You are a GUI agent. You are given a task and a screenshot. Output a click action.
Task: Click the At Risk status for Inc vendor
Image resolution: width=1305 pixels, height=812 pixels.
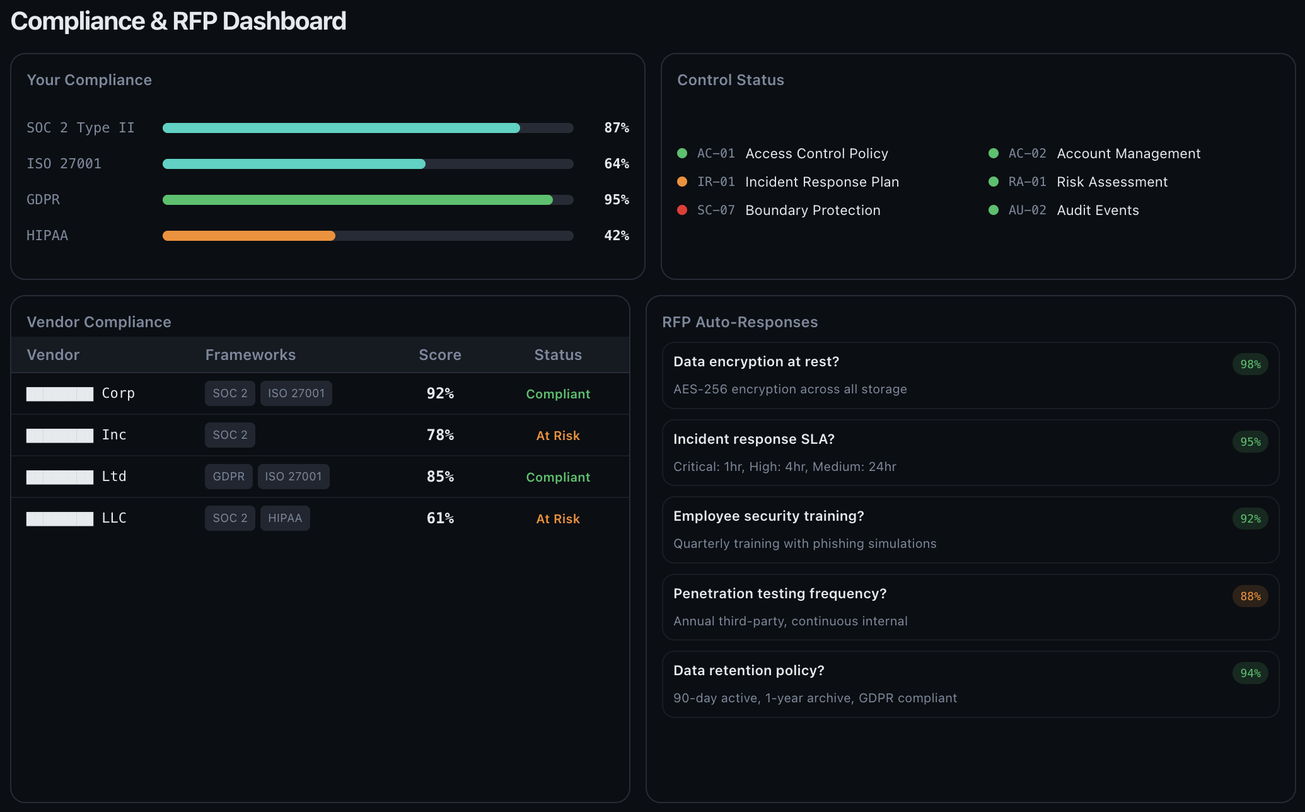(557, 435)
